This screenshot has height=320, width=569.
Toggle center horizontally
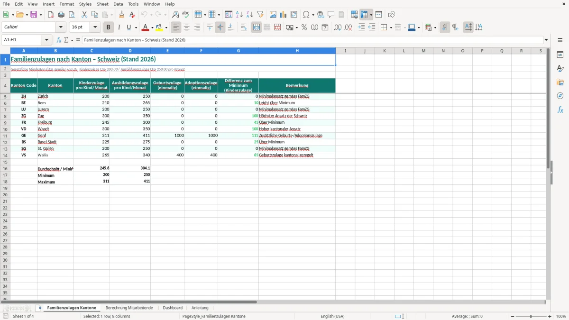(x=187, y=27)
